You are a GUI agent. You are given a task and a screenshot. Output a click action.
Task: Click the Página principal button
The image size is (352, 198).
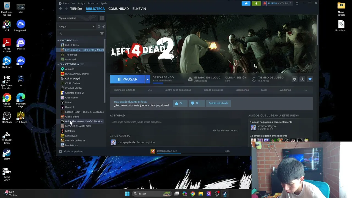pos(77,18)
